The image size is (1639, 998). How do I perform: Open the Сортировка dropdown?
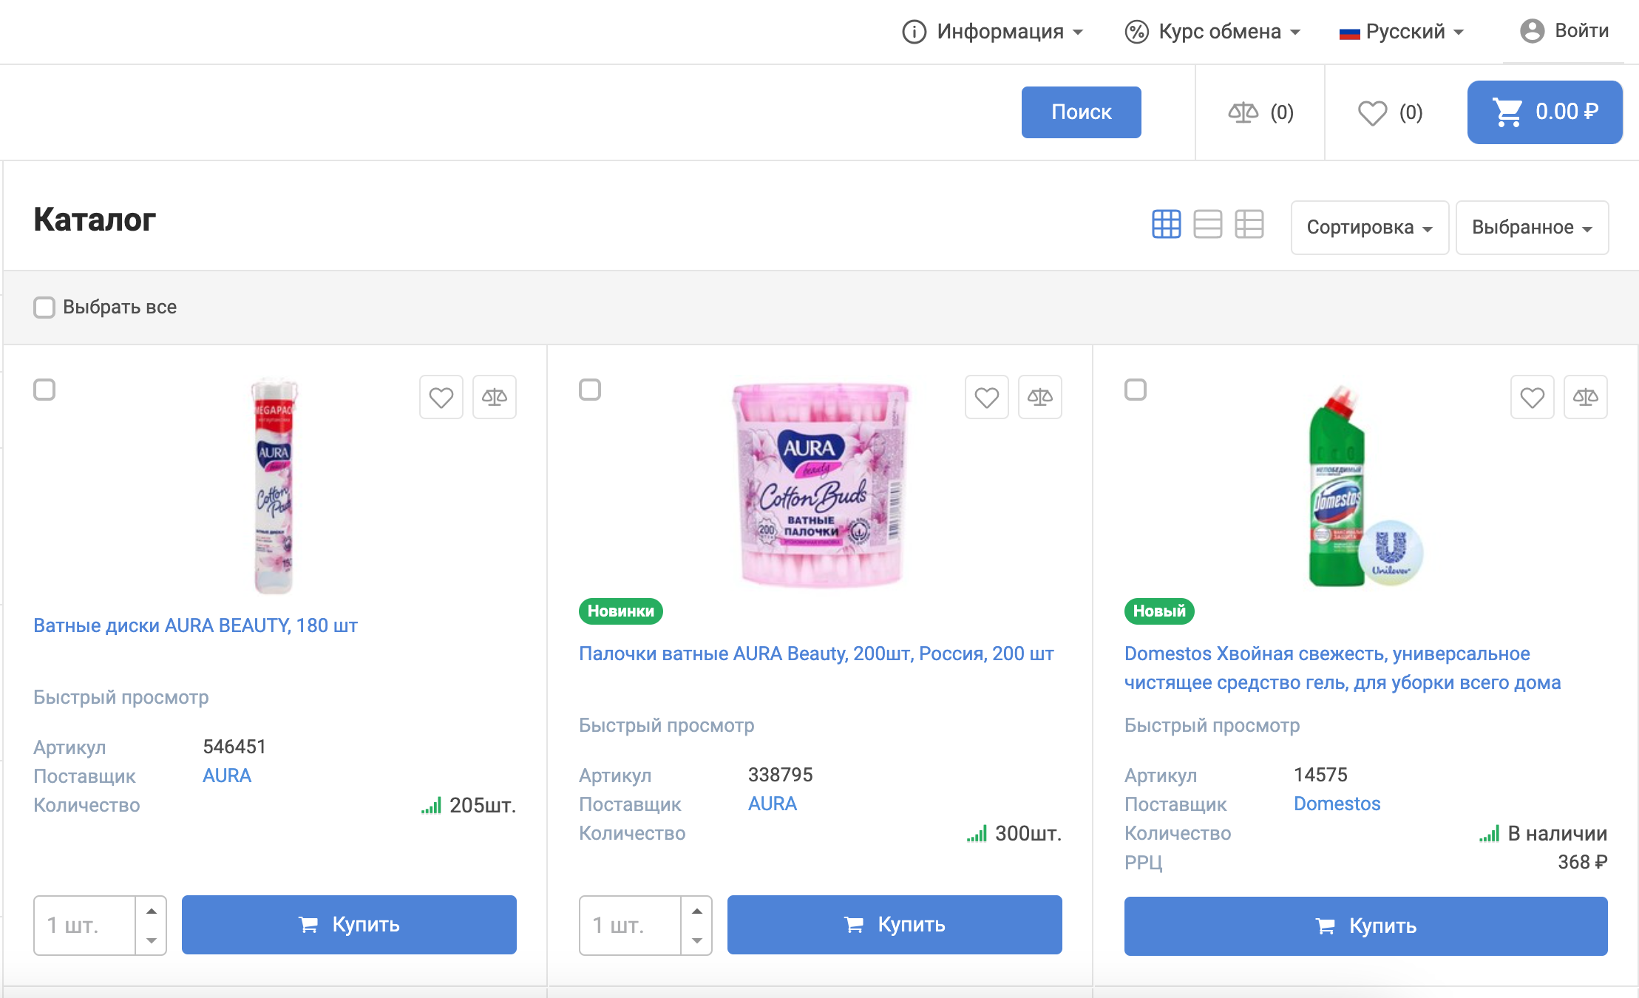1369,228
